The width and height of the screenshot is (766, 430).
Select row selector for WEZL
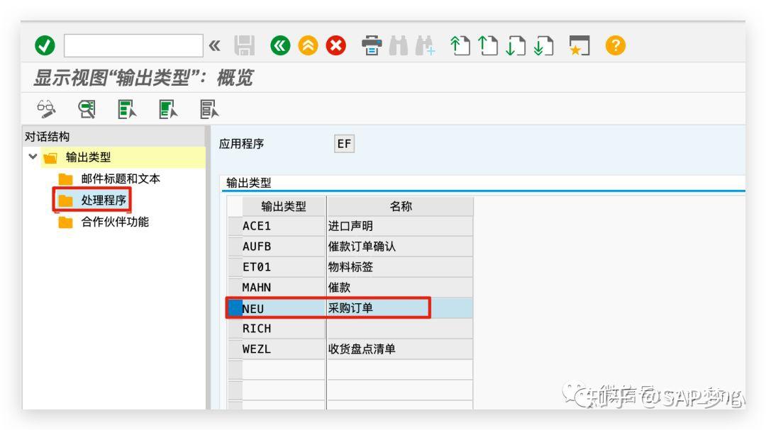(235, 349)
